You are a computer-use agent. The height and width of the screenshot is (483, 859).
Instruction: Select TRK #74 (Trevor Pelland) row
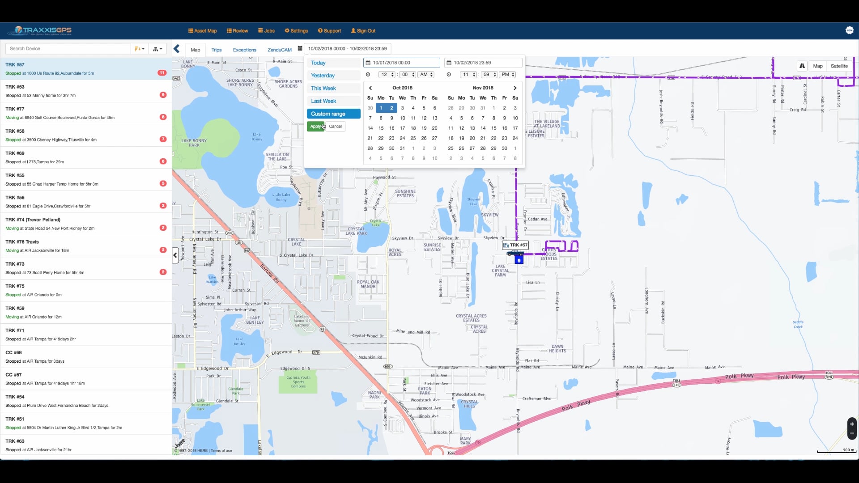(x=86, y=224)
